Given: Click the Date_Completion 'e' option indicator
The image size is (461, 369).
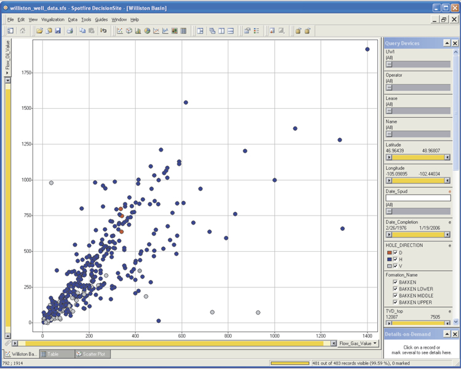Looking at the screenshot, I should click(450, 222).
